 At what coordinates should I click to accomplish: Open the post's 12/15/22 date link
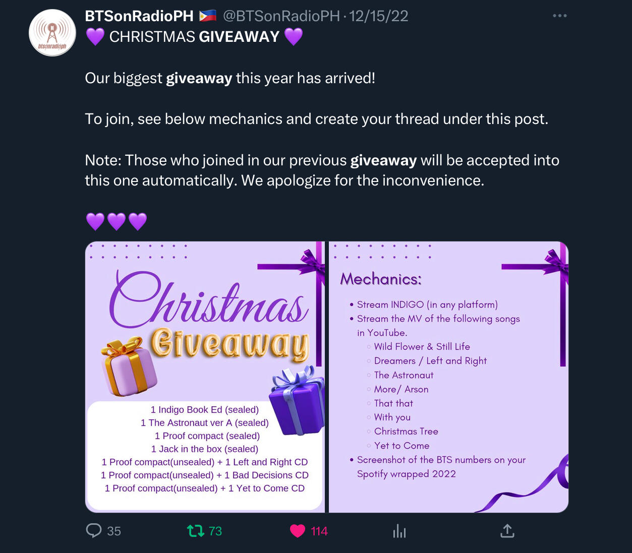pyautogui.click(x=379, y=16)
